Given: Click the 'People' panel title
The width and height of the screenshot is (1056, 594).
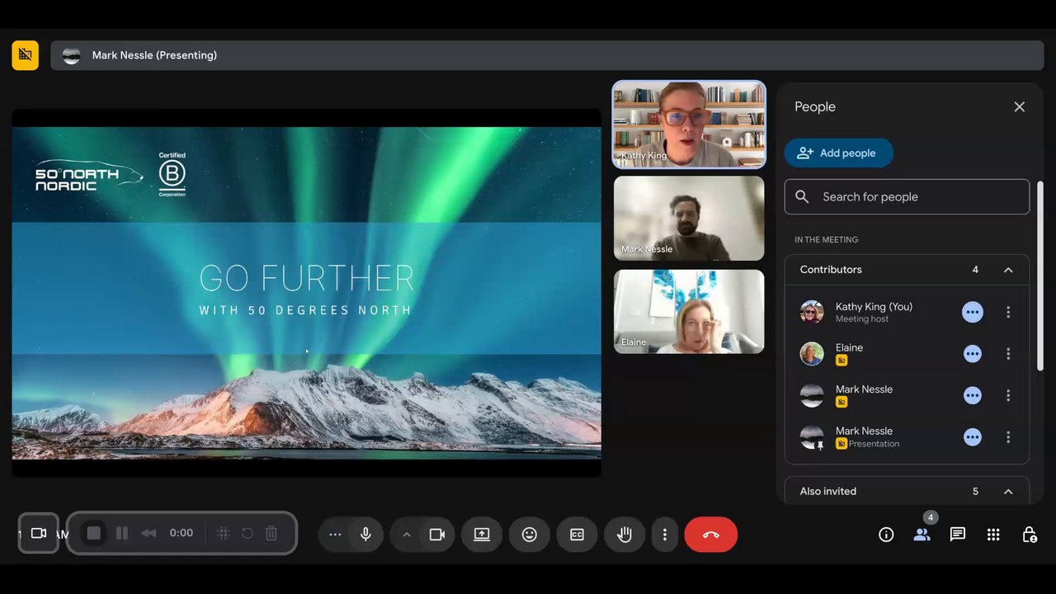Looking at the screenshot, I should tap(815, 107).
